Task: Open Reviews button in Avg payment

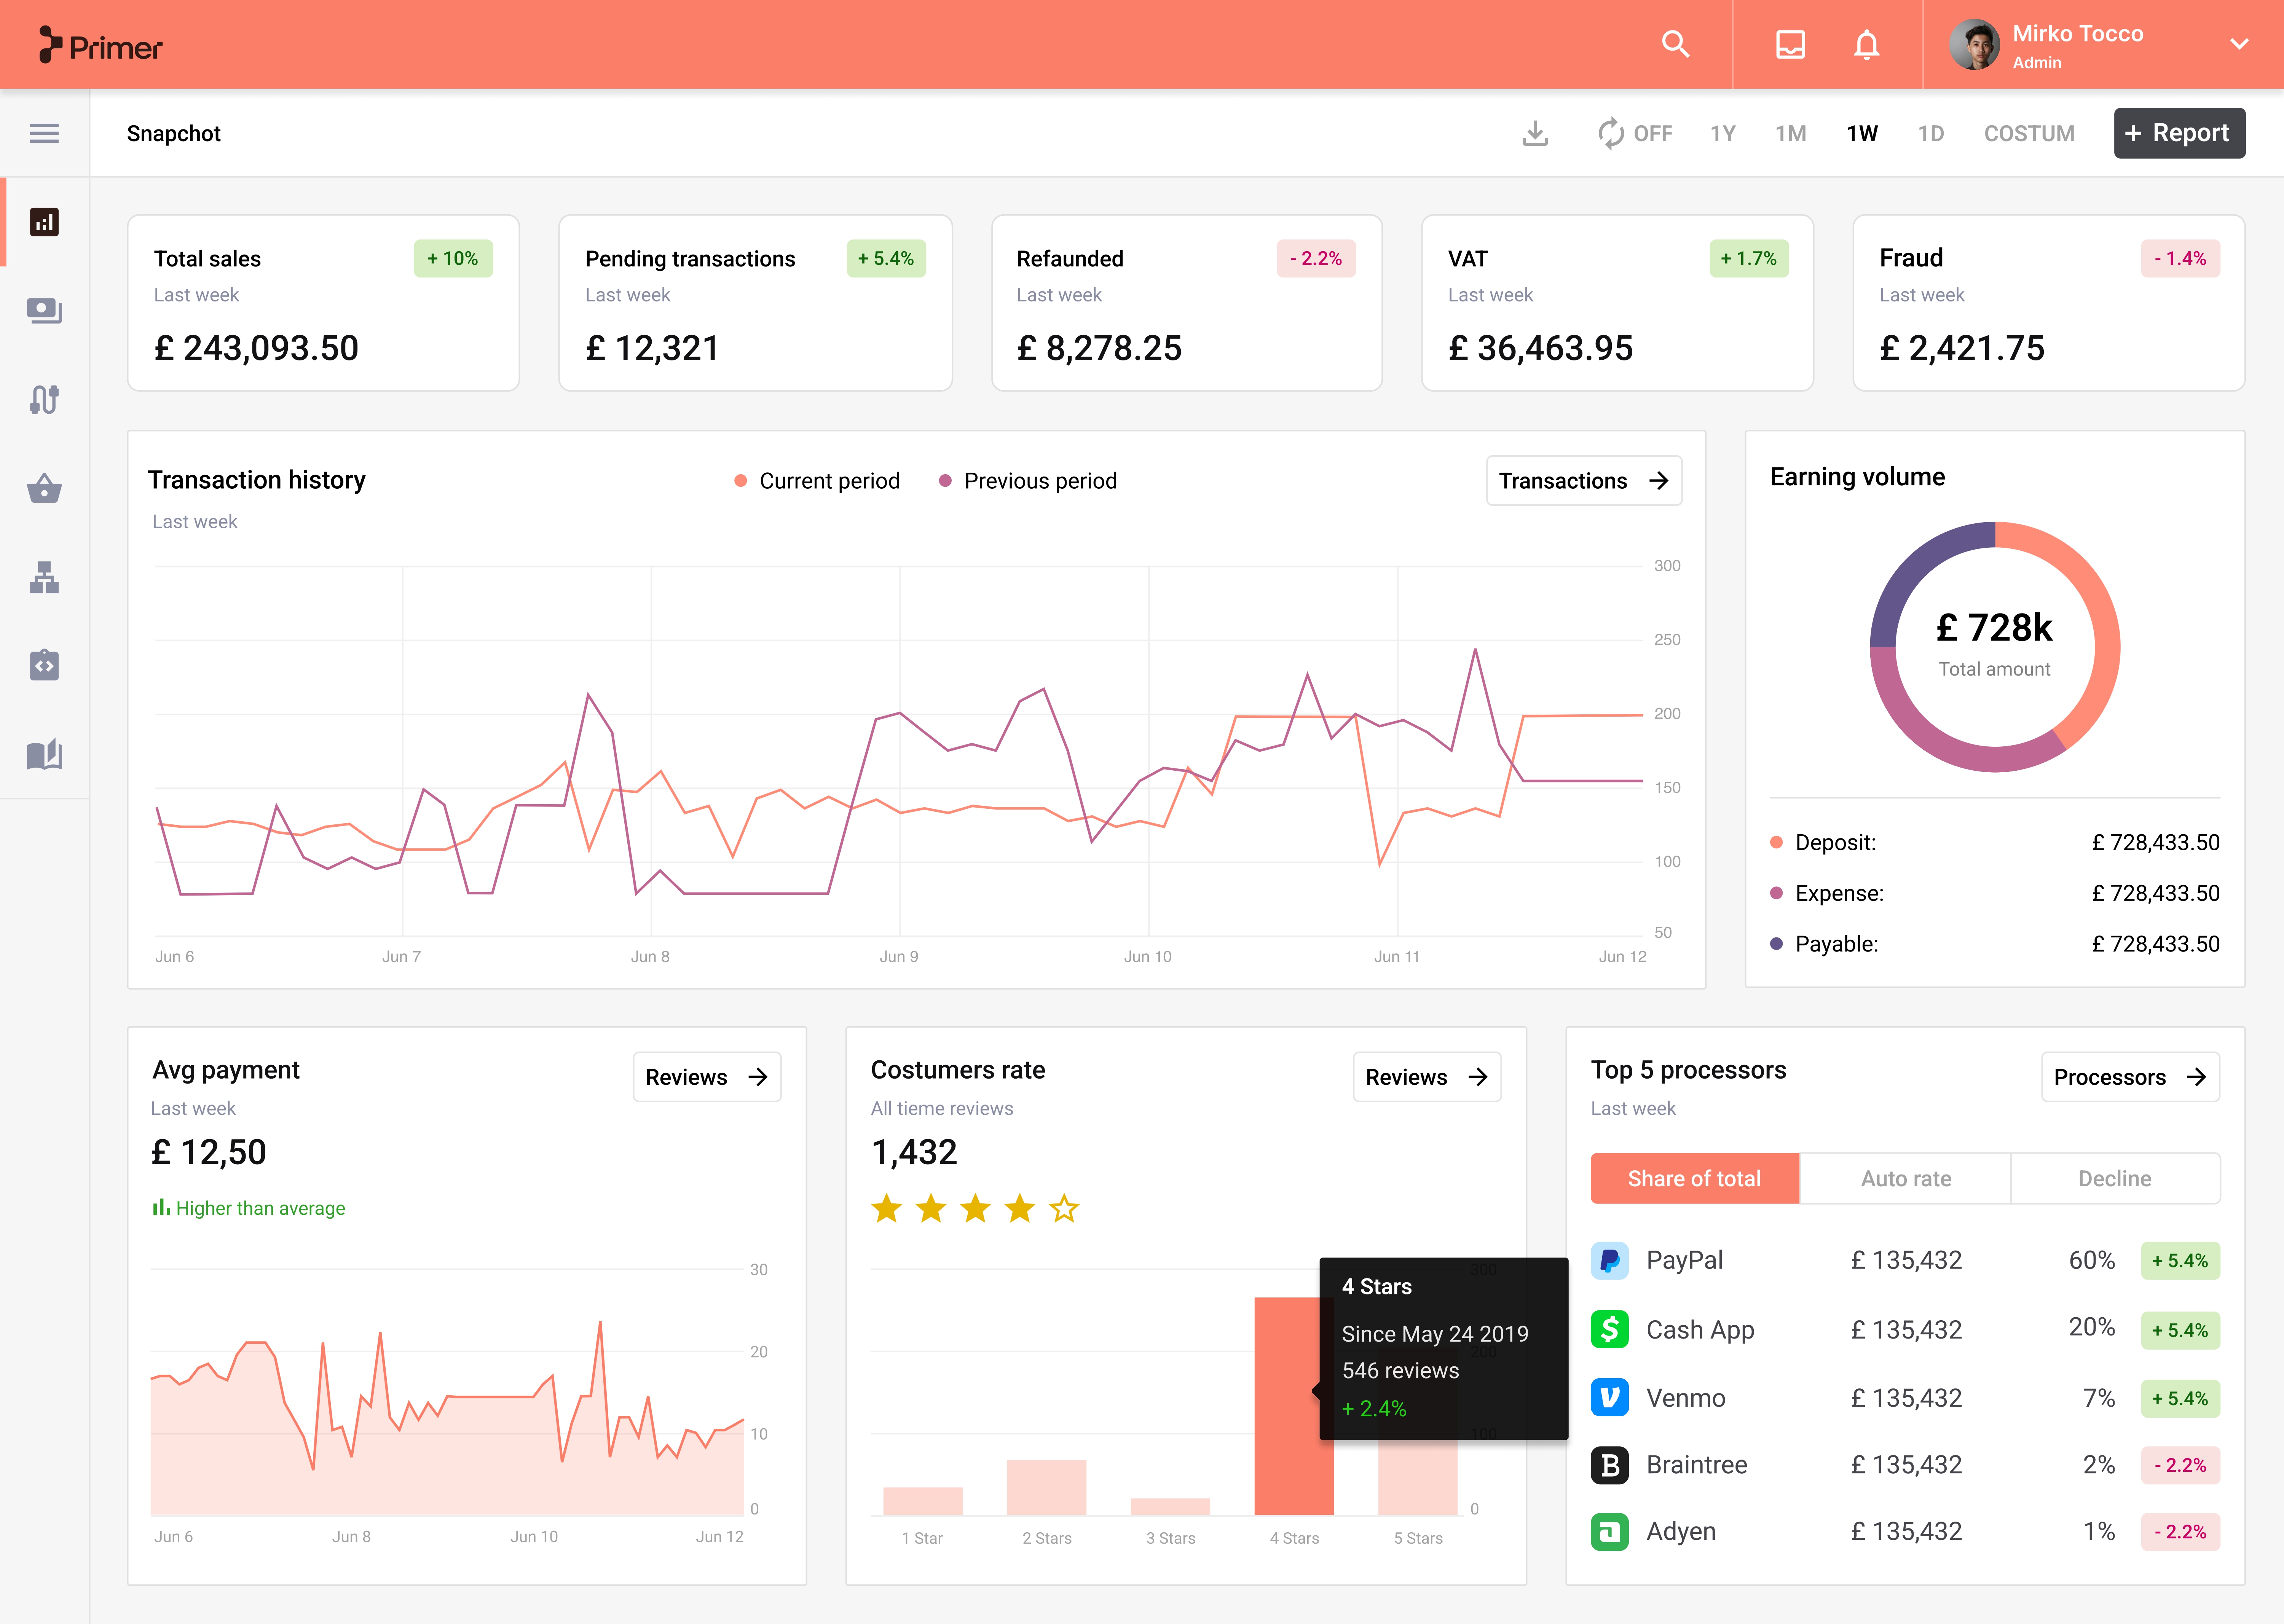Action: coord(707,1077)
